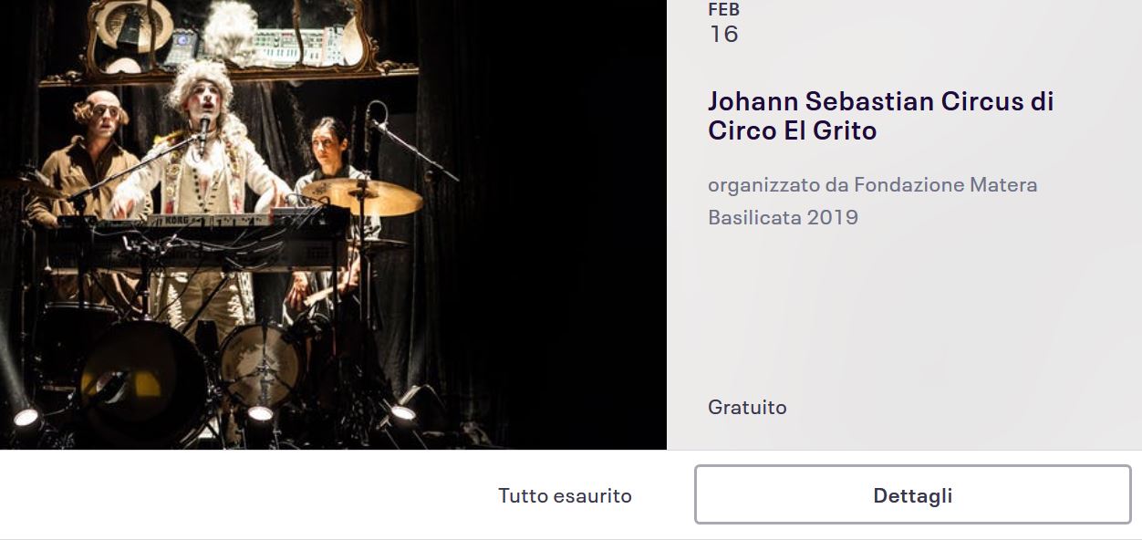Click the Basilicata 2019 text line
Viewport: 1142px width, 540px height.
coord(783,217)
